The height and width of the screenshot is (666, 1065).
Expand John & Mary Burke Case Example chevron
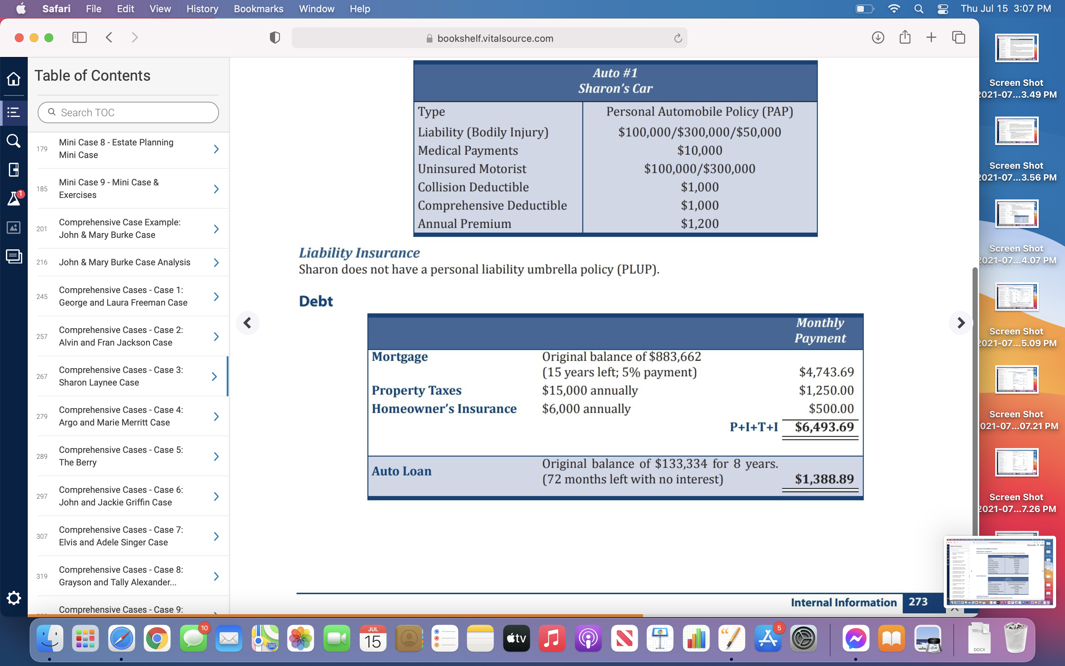pyautogui.click(x=216, y=229)
